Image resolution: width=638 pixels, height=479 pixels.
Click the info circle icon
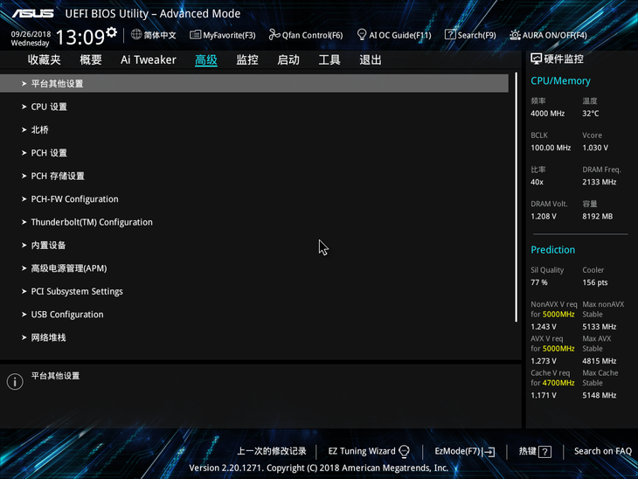pos(15,381)
